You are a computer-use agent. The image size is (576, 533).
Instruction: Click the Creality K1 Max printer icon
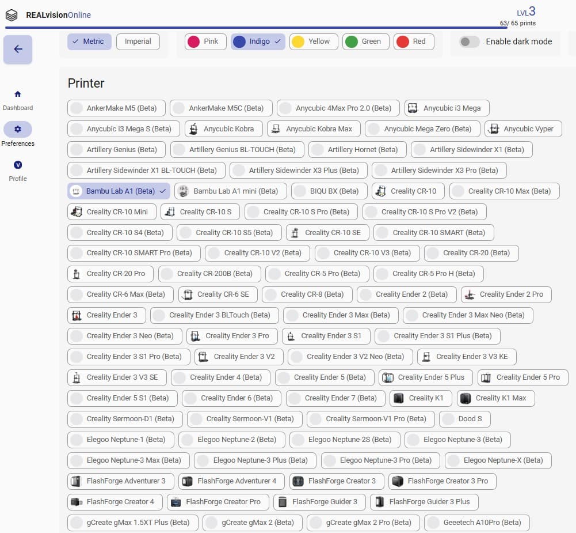466,398
